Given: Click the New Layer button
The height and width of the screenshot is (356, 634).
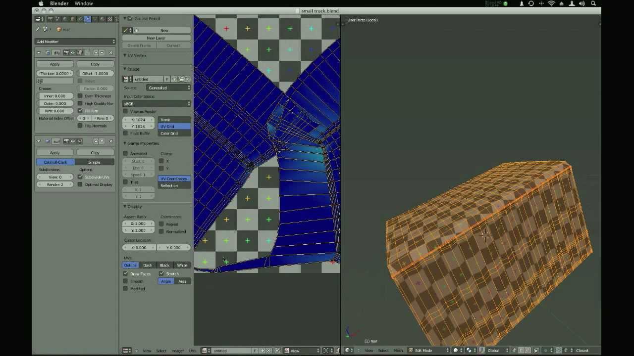Looking at the screenshot, I should tap(156, 38).
